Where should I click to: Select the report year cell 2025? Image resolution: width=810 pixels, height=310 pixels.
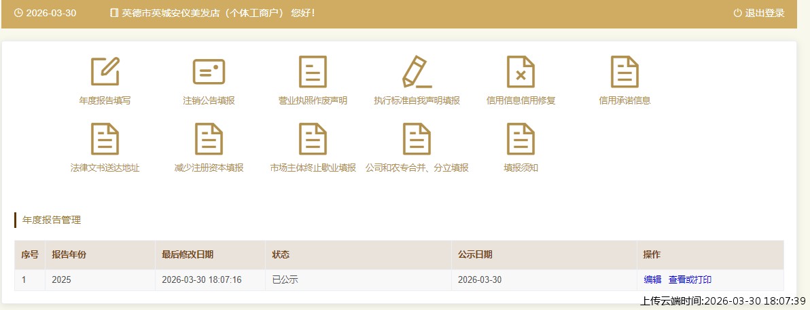tap(100, 279)
